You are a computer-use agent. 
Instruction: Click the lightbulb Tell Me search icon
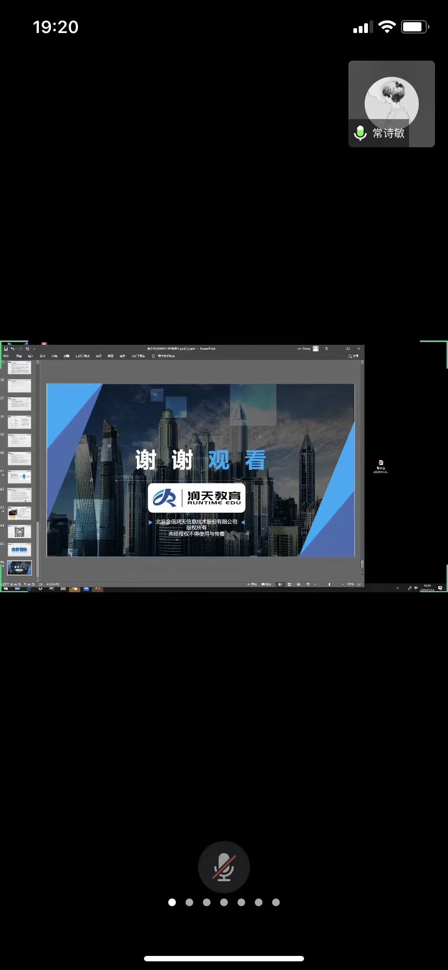coord(153,356)
